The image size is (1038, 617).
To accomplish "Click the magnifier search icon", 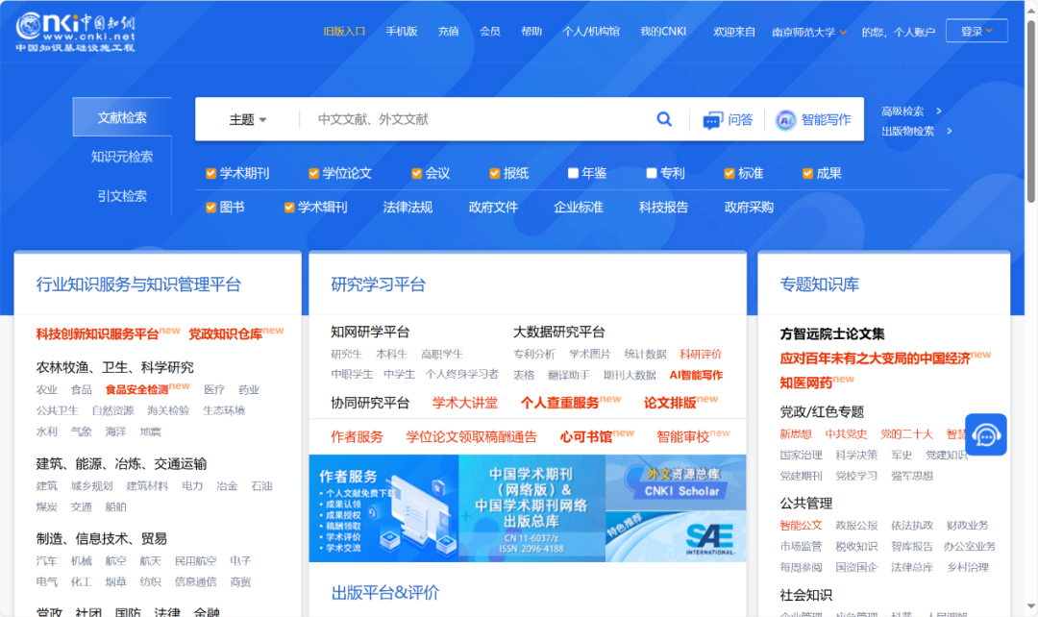I will click(664, 119).
